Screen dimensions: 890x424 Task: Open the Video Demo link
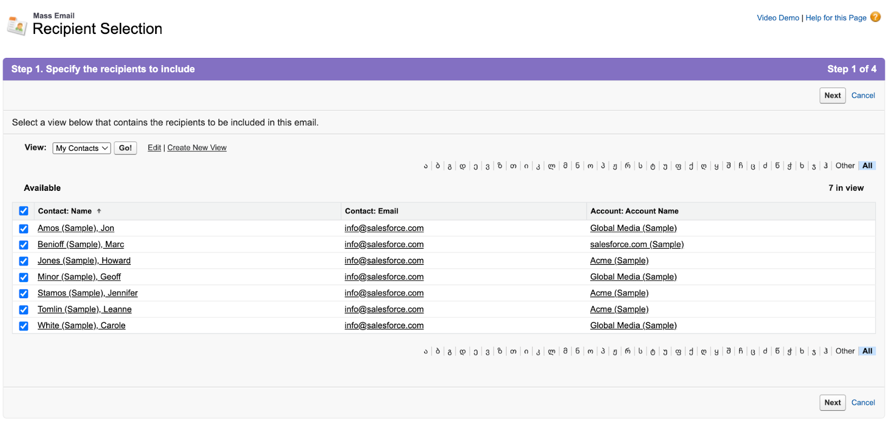click(778, 18)
